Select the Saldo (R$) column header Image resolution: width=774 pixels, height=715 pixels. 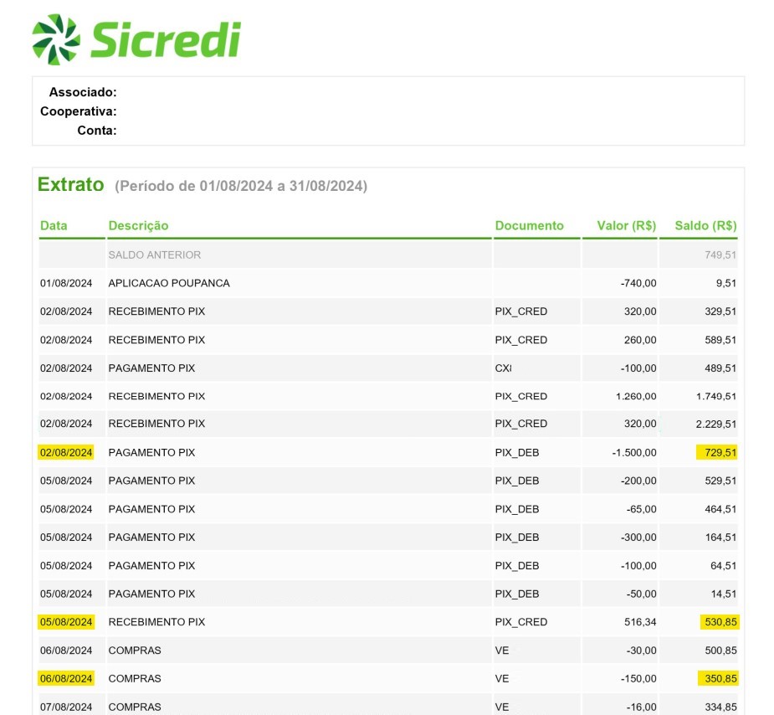(704, 225)
